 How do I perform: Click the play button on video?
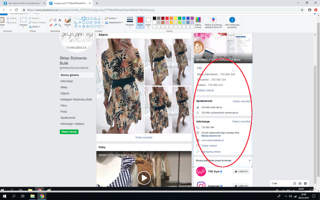(x=144, y=178)
